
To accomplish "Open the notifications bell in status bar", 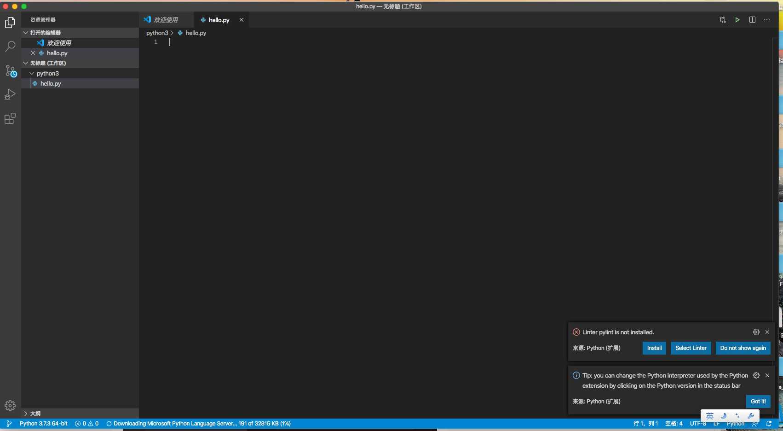I will [769, 424].
